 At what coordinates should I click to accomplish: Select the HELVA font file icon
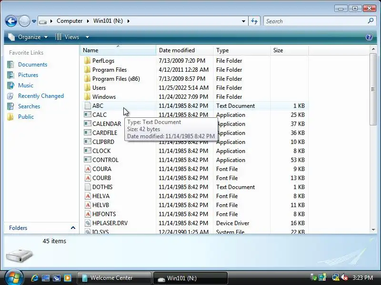pos(88,196)
